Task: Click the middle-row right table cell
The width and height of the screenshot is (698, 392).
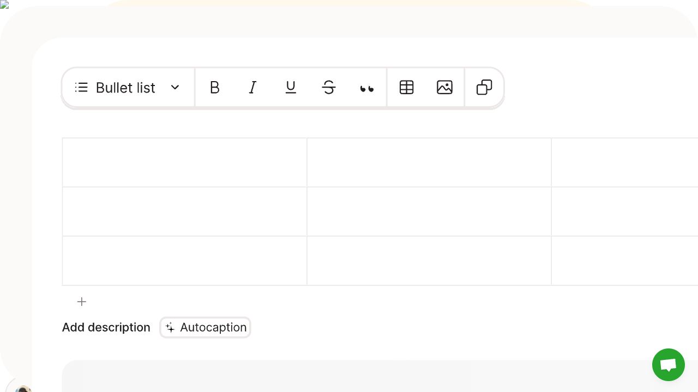Action: (x=624, y=211)
